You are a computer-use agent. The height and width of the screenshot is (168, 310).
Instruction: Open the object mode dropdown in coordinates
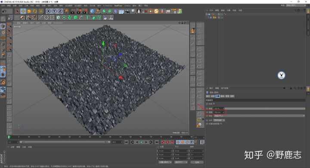coord(165,162)
